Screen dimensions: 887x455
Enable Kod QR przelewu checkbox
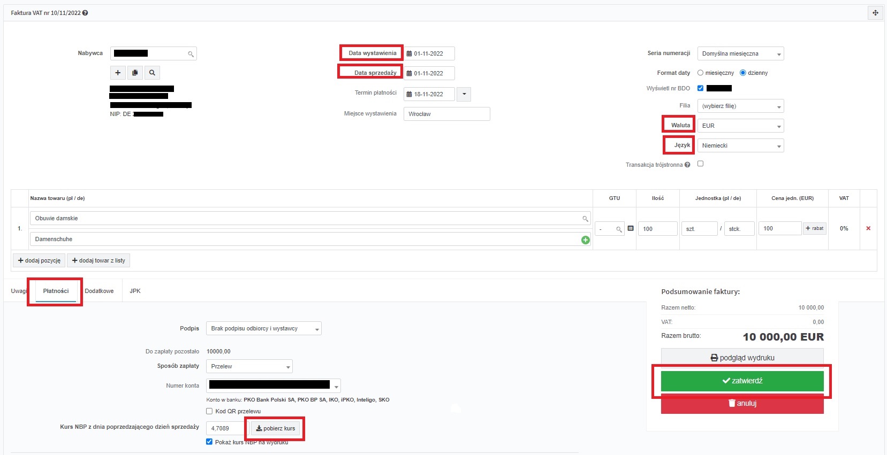click(x=209, y=411)
